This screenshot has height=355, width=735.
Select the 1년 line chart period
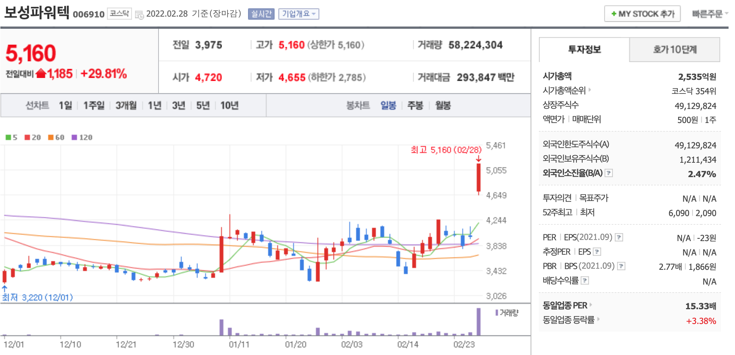pos(154,106)
